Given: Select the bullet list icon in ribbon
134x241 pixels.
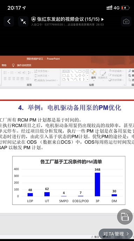Looking at the screenshot, I should click(6, 72).
